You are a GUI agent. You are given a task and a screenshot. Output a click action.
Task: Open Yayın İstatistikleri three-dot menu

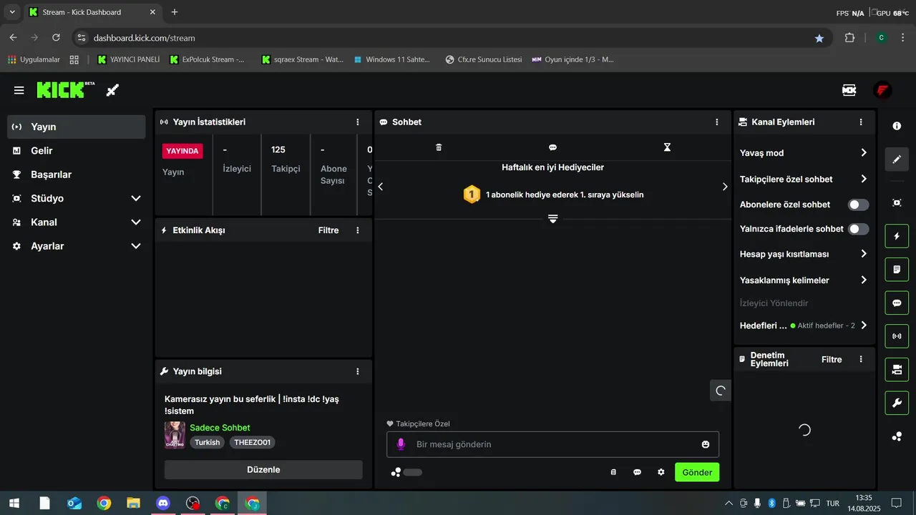click(x=358, y=122)
